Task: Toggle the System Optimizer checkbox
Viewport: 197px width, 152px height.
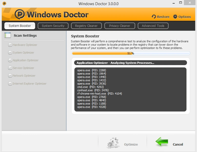Action: pyautogui.click(x=10, y=53)
